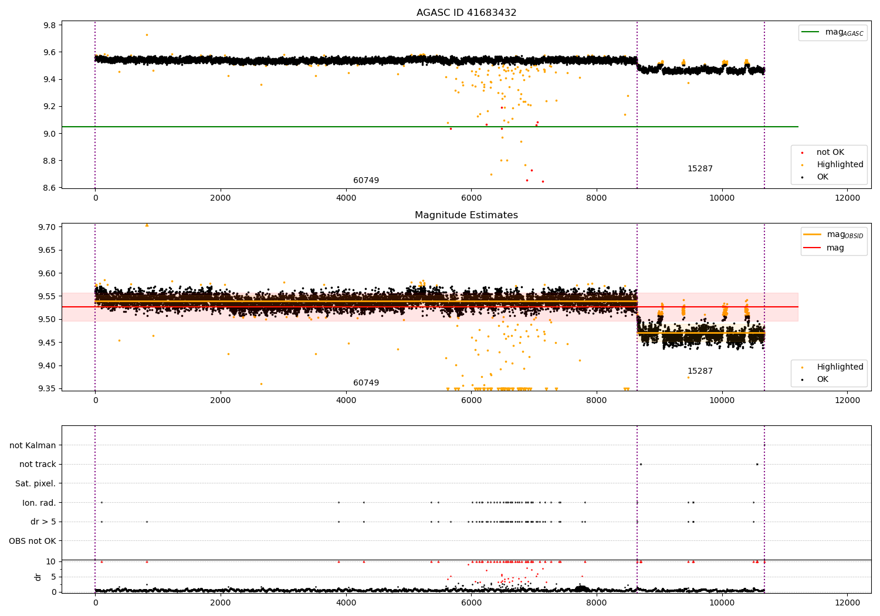Viewport: 880px width, 616px height.
Task: Click the mag AGASC green legend line
Action: pyautogui.click(x=811, y=32)
